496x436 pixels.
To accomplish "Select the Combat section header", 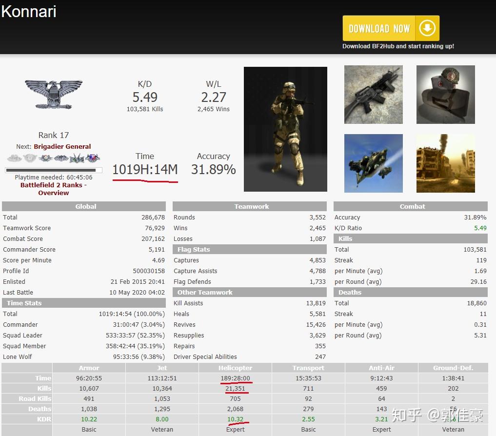I will [x=411, y=206].
